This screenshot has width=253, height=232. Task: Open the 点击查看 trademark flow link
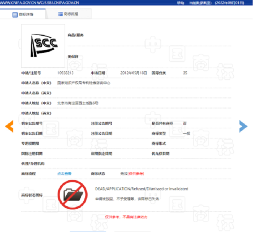[65, 174]
